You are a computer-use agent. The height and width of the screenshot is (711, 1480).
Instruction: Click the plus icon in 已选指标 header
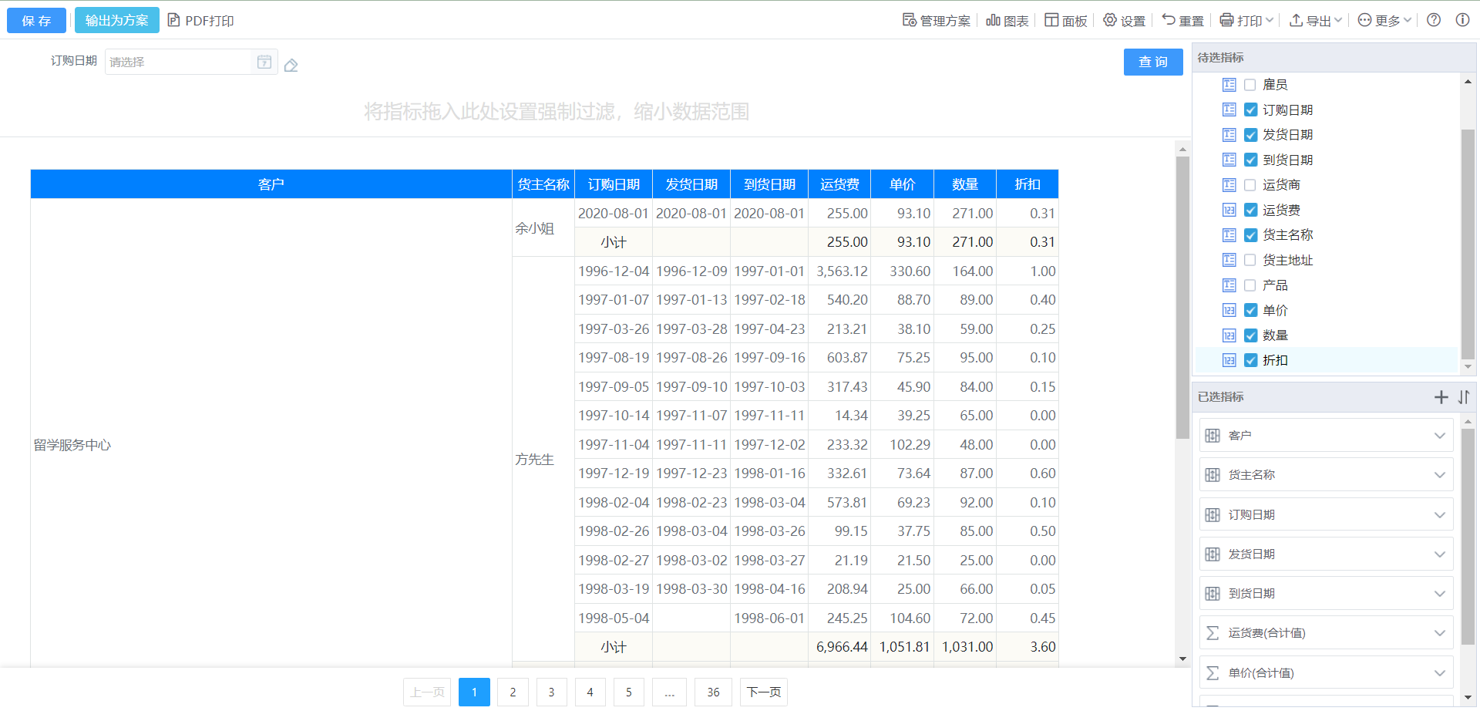pos(1441,397)
